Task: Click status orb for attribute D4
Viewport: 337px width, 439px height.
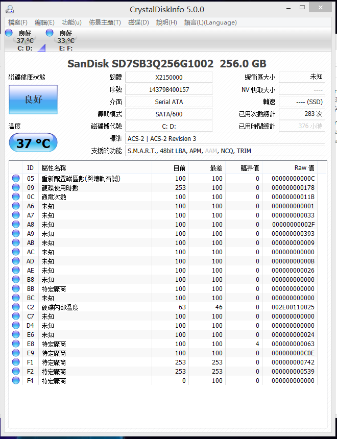Action: pos(16,326)
